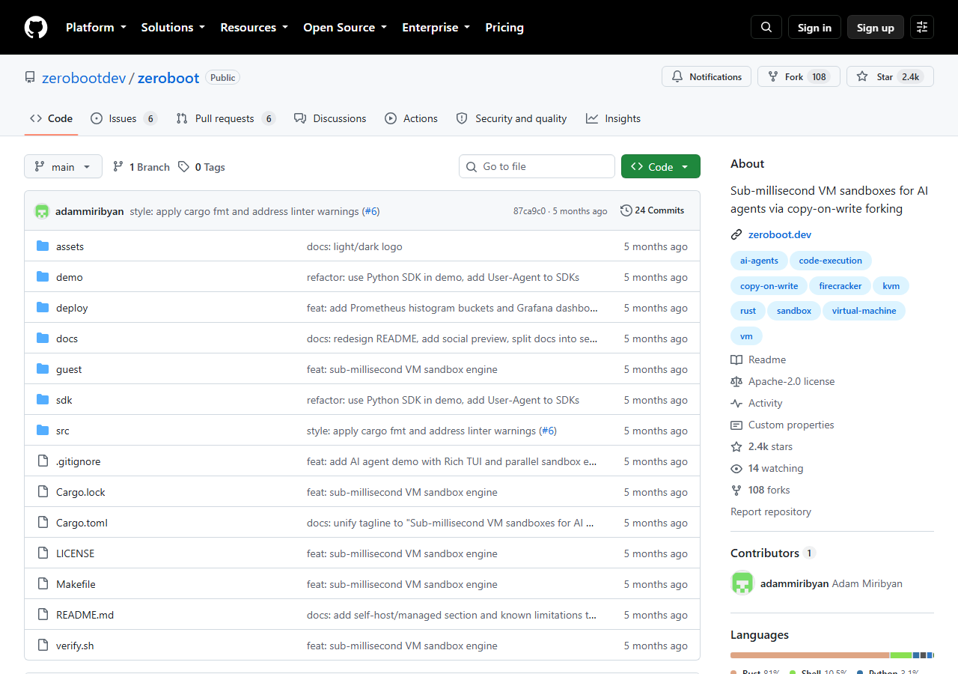Visit the zeroboot.dev website link
Screen dimensions: 958x674
point(780,234)
